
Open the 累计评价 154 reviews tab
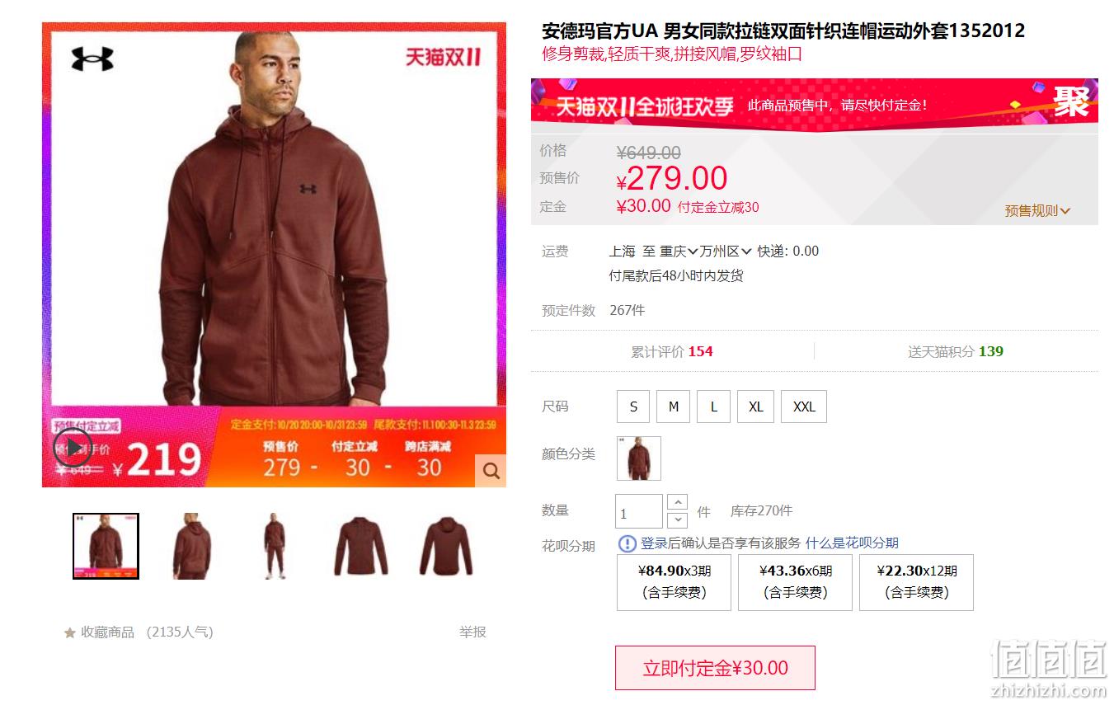672,351
